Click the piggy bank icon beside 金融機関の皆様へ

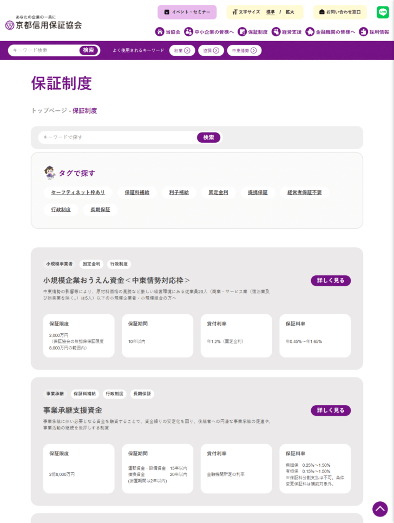pyautogui.click(x=310, y=32)
